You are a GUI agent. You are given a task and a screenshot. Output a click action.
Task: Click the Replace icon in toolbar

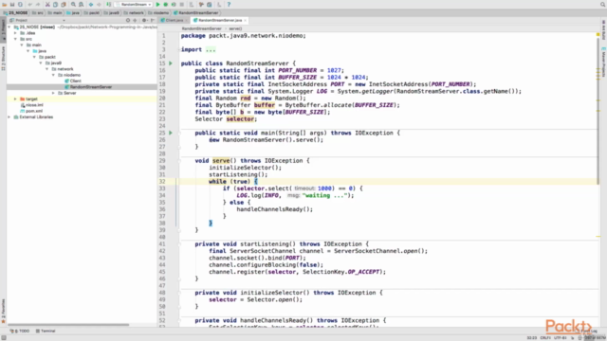pyautogui.click(x=82, y=4)
